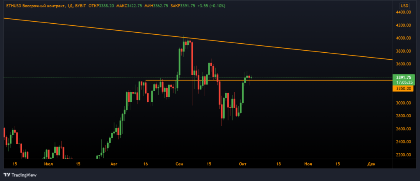Click the 2400.00 price axis label
This screenshot has width=420, height=181.
tap(403, 142)
